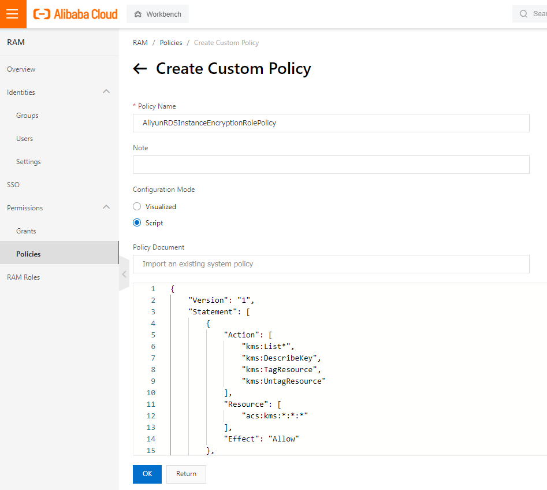Click the "kms:UntagResource" line in the editor

[284, 381]
